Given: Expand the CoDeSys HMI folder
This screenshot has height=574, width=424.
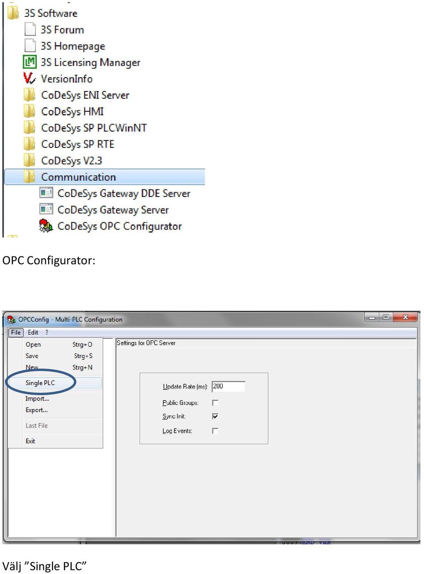Looking at the screenshot, I should pyautogui.click(x=72, y=111).
